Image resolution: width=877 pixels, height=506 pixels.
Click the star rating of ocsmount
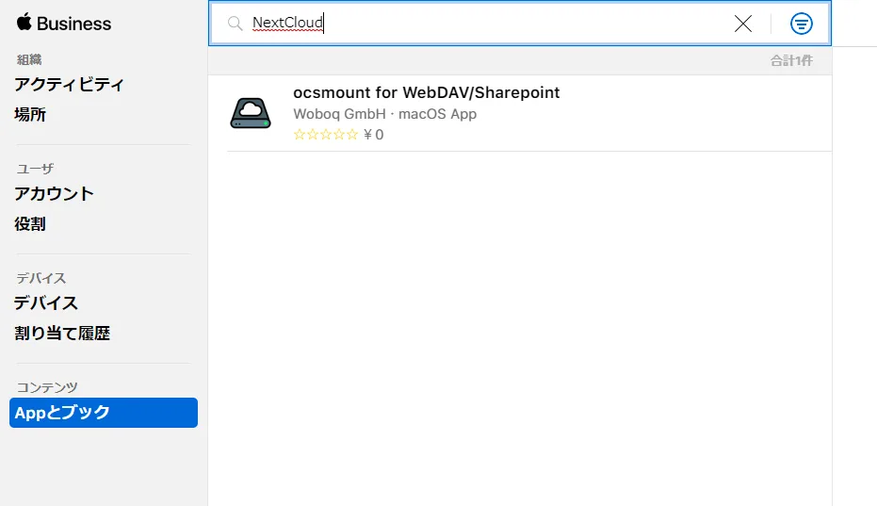point(326,135)
